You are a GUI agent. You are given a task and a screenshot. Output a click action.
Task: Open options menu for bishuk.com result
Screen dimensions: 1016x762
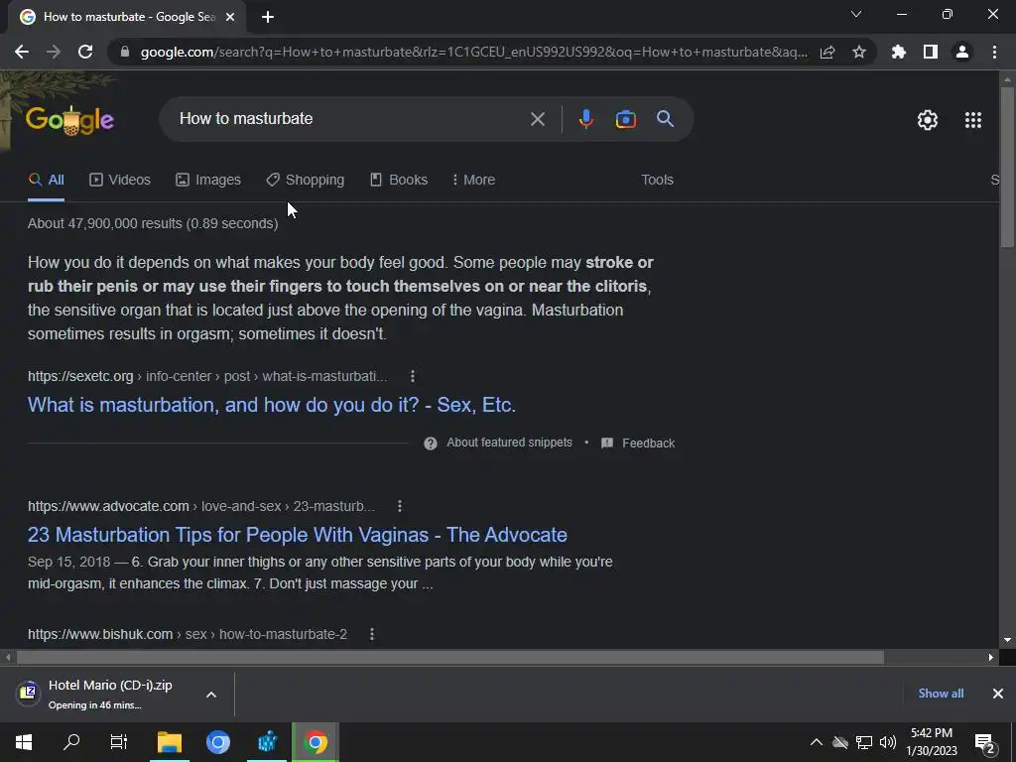[372, 634]
